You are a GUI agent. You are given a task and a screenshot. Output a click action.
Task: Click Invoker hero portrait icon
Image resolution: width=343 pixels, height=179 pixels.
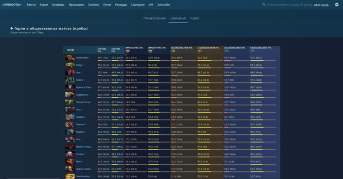point(70,154)
